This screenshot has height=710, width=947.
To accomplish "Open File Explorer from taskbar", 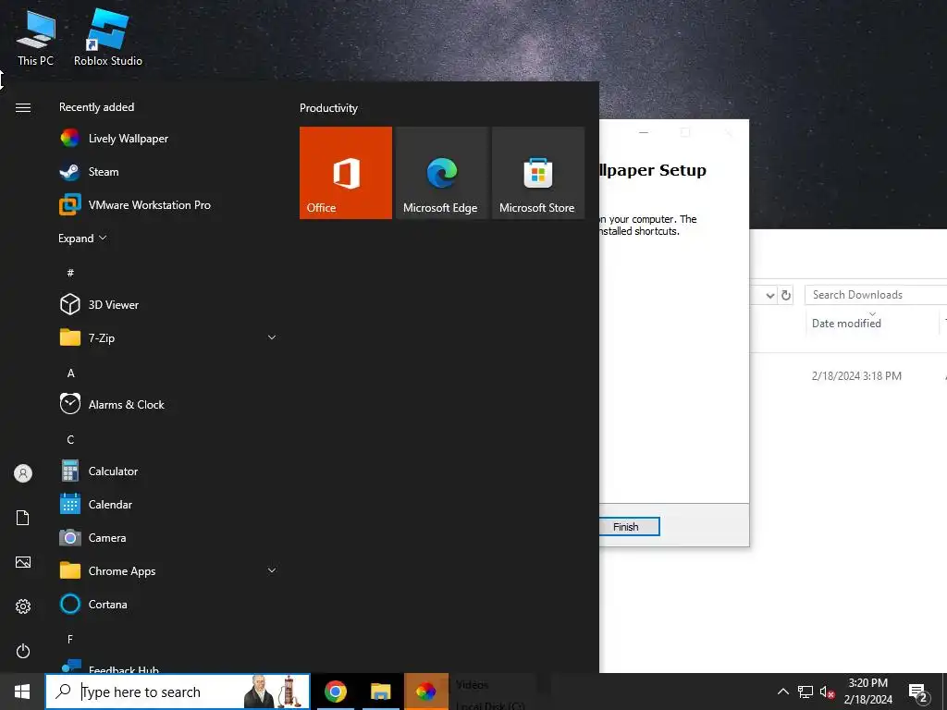I will coord(380,692).
